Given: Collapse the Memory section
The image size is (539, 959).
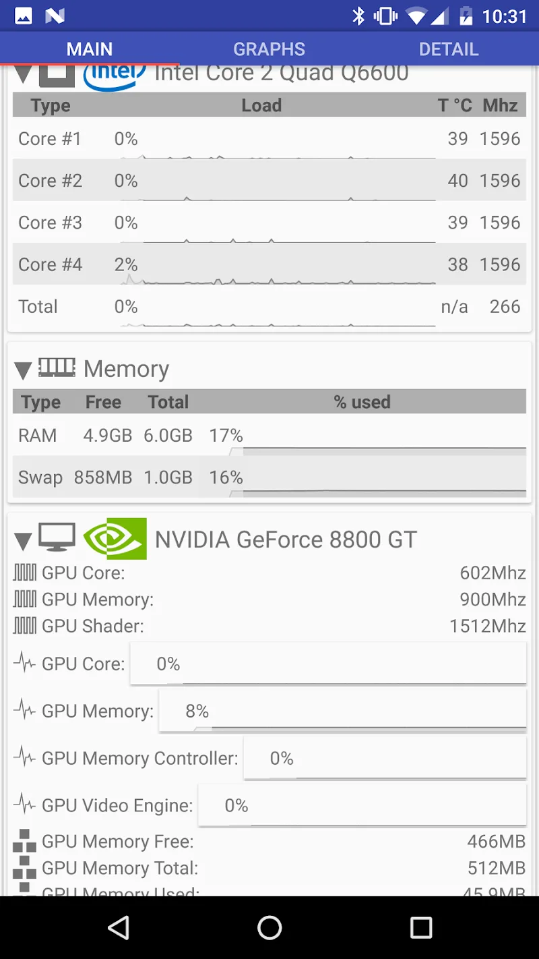Looking at the screenshot, I should pyautogui.click(x=22, y=370).
